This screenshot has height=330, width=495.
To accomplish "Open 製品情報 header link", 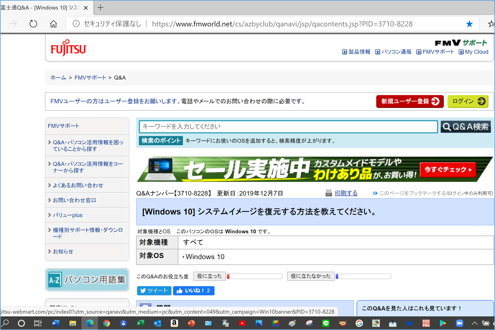I will click(x=356, y=52).
